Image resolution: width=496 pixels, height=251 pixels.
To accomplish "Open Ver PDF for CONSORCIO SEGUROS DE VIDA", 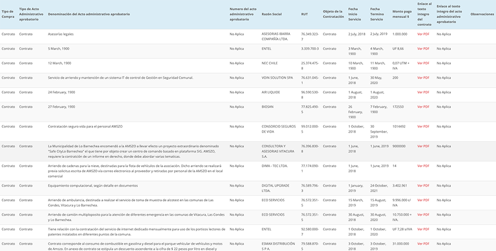I will click(x=423, y=127).
